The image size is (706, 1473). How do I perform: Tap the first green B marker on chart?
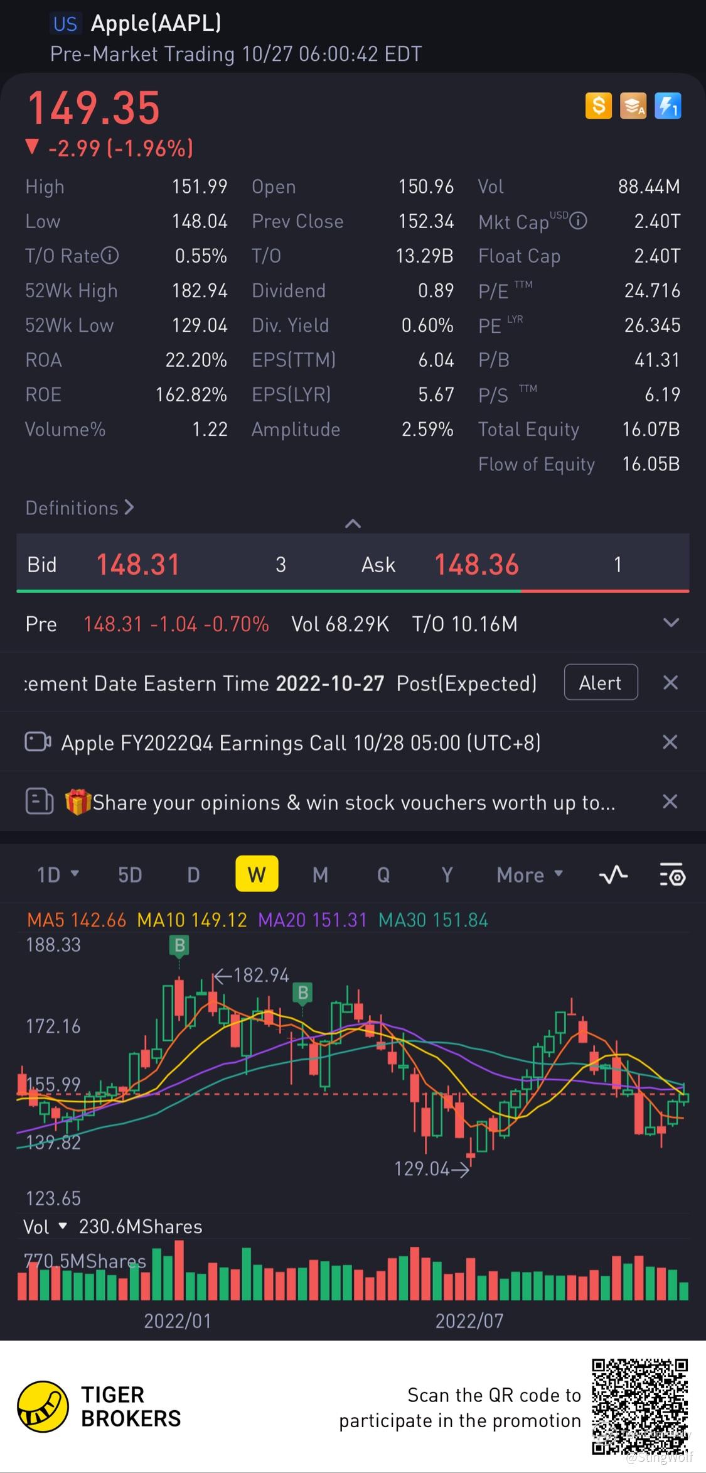pos(179,945)
